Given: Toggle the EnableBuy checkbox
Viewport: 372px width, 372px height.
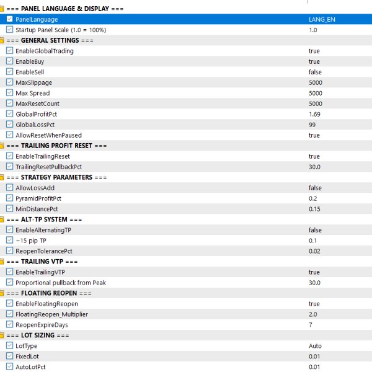Looking at the screenshot, I should pyautogui.click(x=9, y=61).
